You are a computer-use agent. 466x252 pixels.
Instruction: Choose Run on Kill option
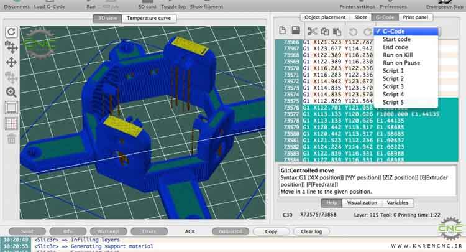(x=406, y=55)
